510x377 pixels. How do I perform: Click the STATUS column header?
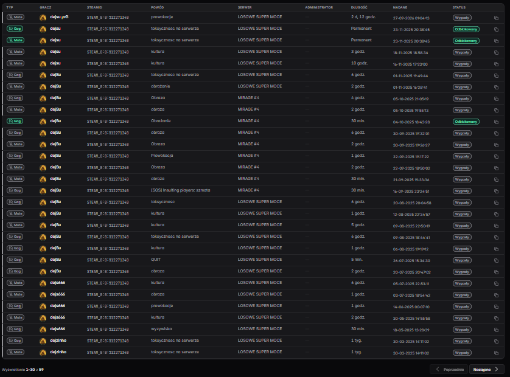coord(459,7)
